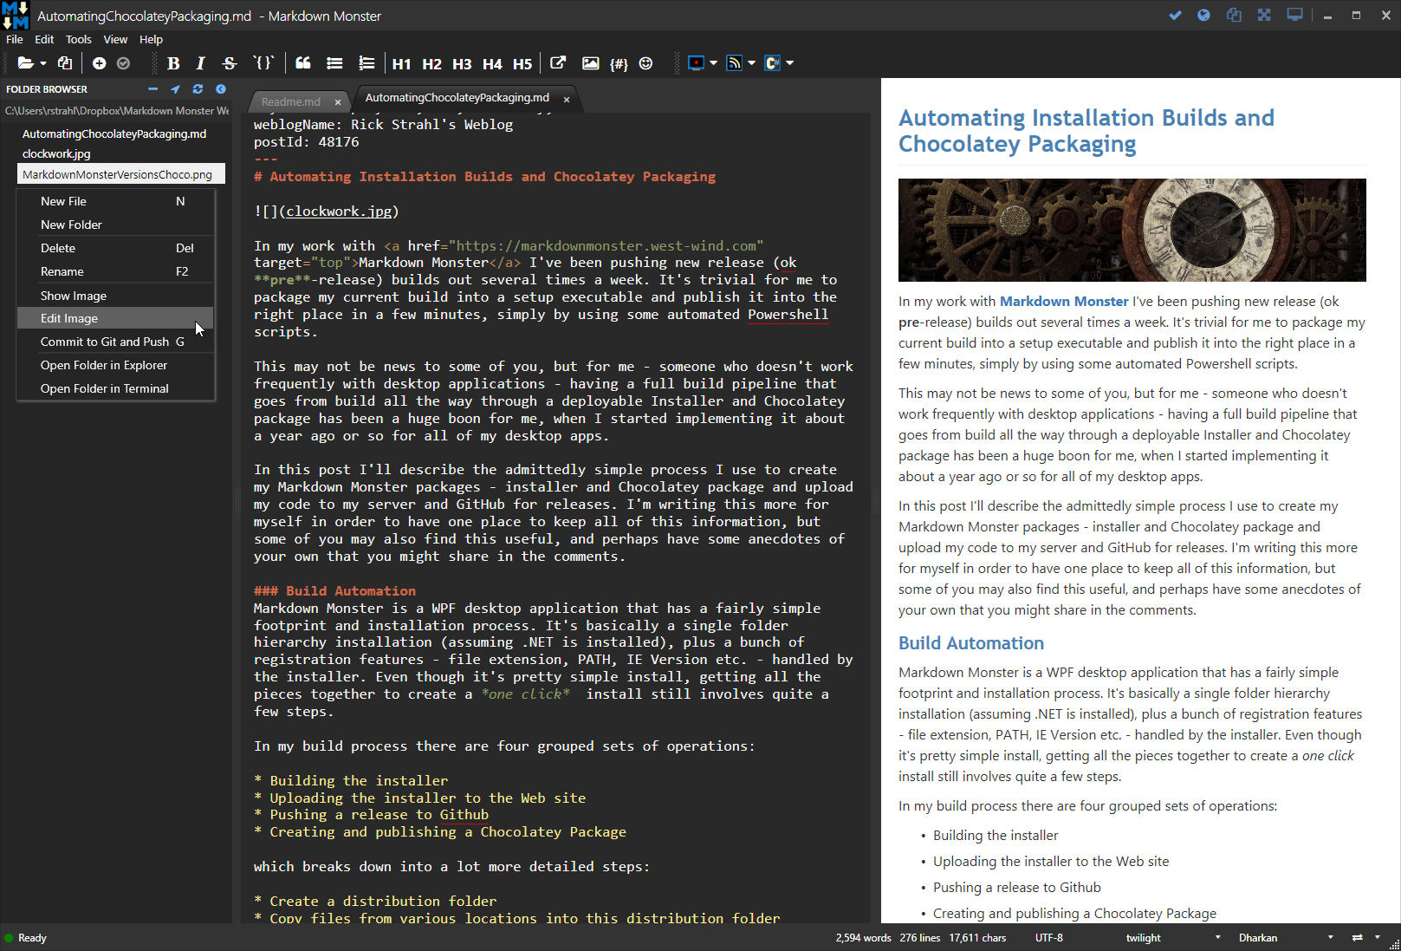This screenshot has width=1401, height=951.
Task: Open the emoji picker smiley icon
Action: 645,63
